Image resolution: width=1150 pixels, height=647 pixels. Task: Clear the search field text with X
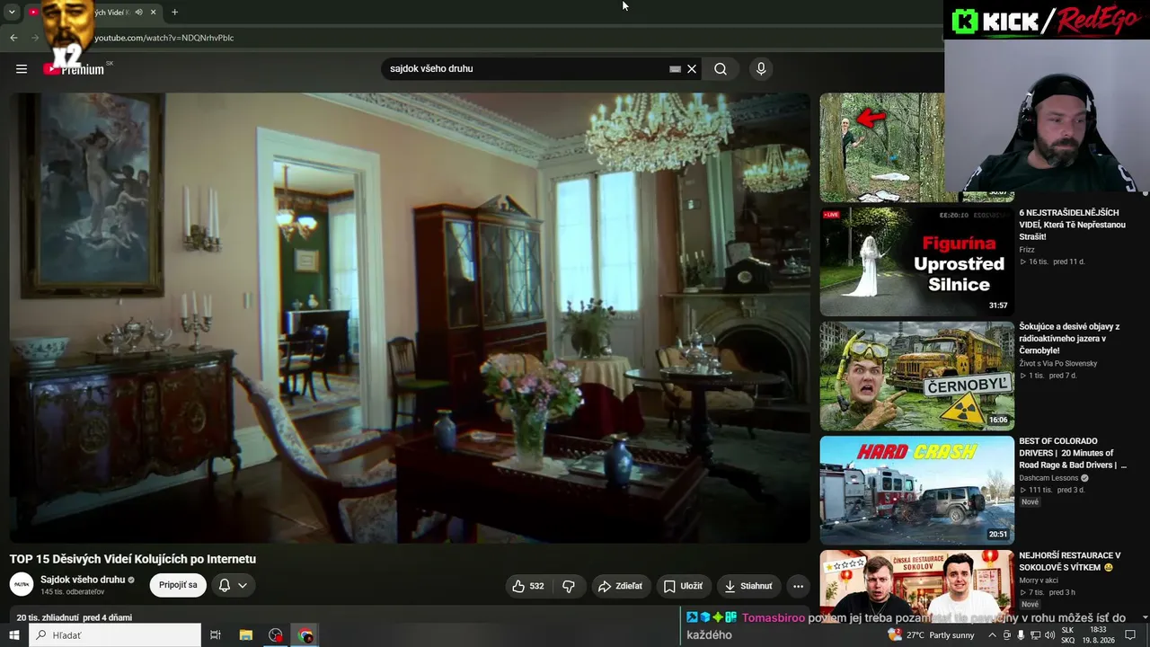coord(692,69)
